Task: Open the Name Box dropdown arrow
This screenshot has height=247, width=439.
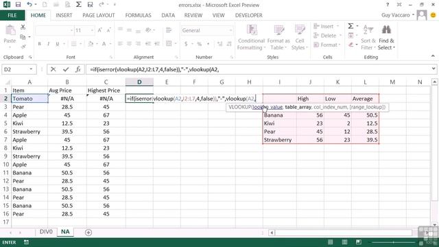Action: pyautogui.click(x=31, y=69)
